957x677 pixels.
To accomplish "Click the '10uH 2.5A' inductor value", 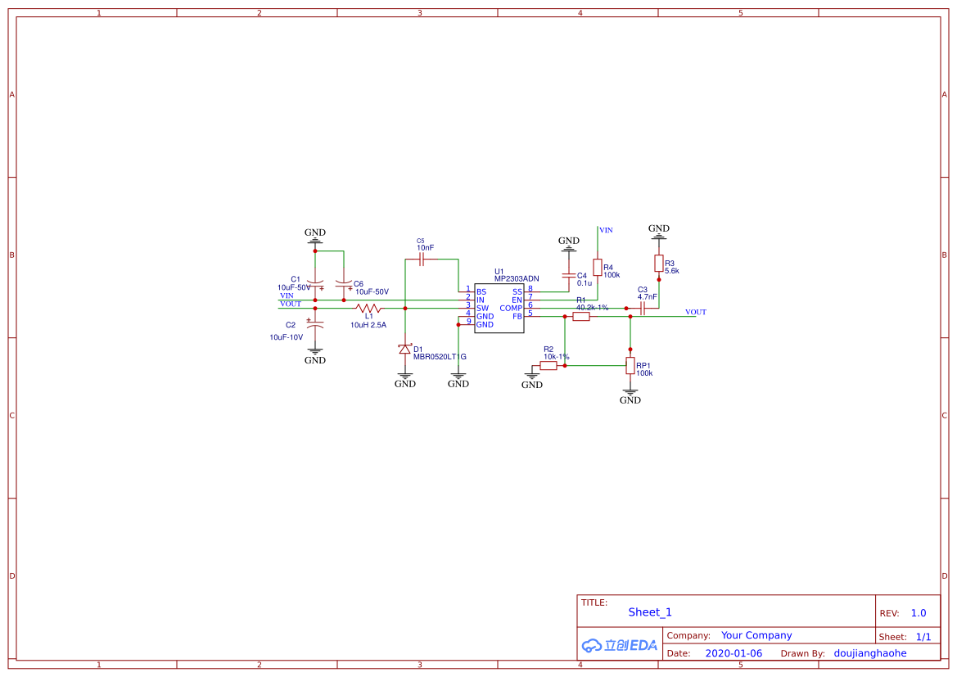I will (x=368, y=325).
